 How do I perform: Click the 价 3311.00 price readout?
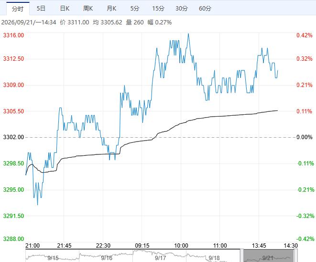click(x=75, y=22)
